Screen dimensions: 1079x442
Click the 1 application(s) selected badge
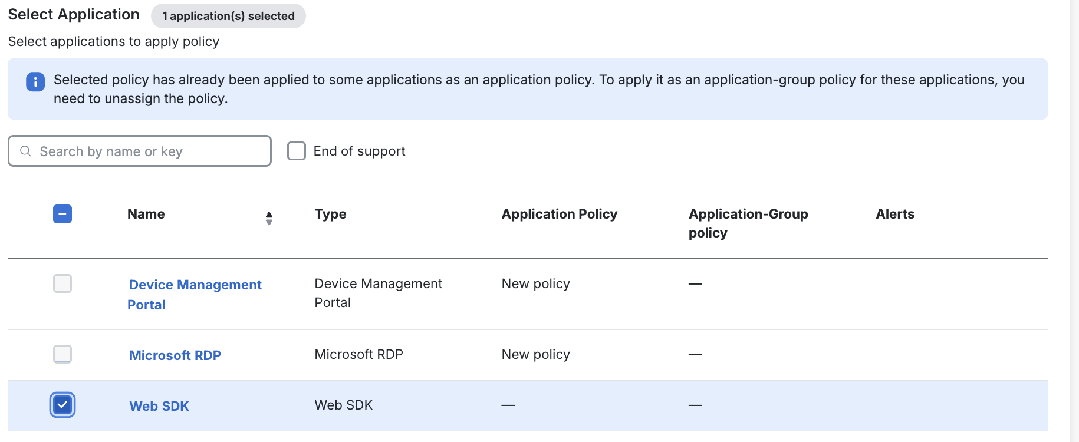(228, 16)
